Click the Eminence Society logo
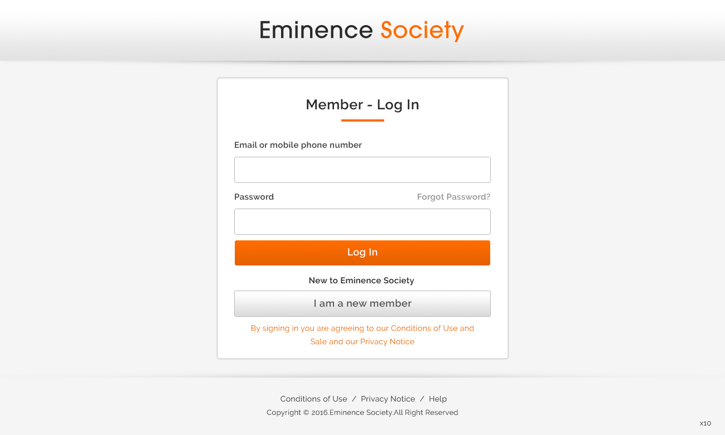This screenshot has height=435, width=725. click(x=361, y=30)
